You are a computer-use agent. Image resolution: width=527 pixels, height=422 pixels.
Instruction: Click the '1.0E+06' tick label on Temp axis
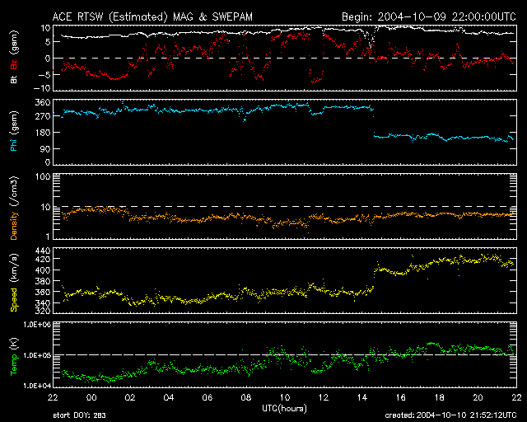(37, 325)
